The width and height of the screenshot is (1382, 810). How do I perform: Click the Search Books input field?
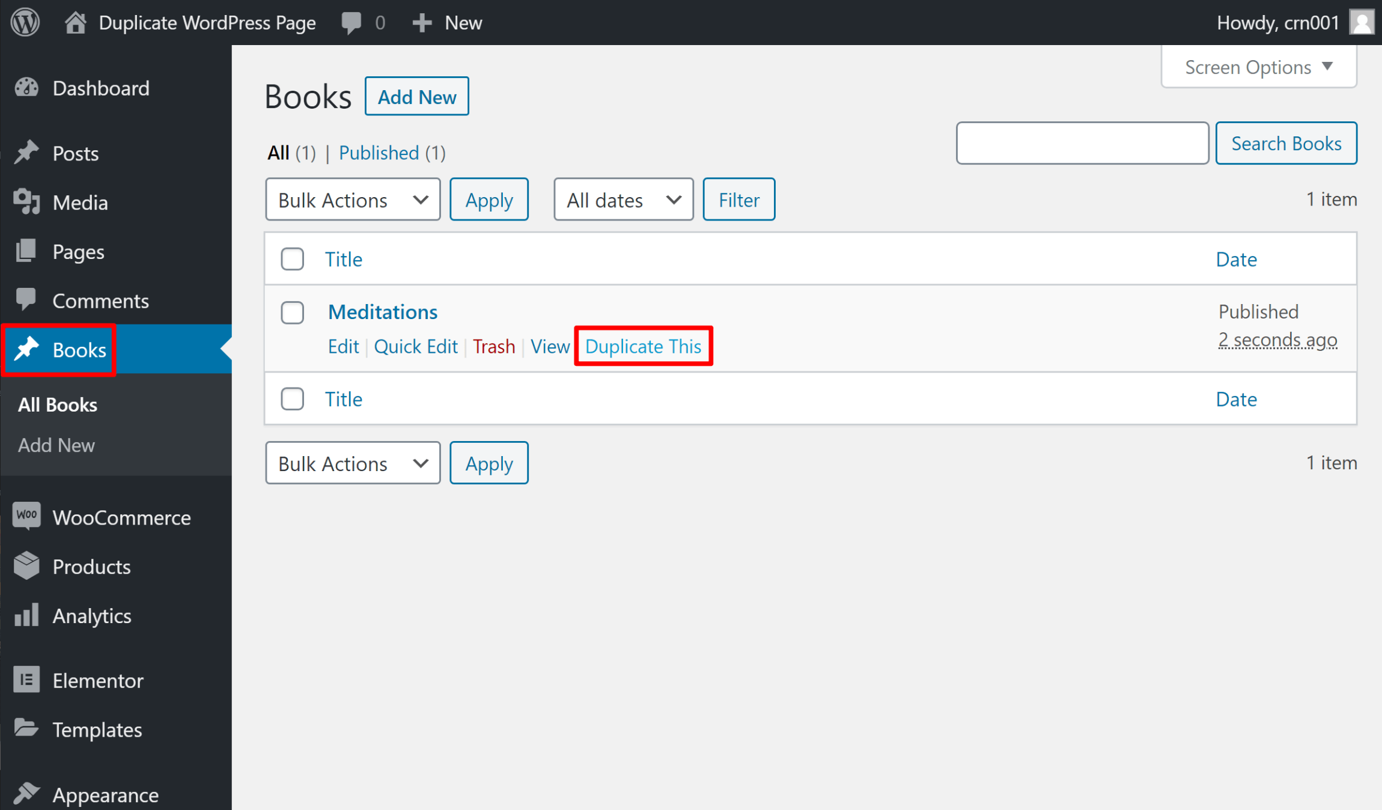tap(1082, 143)
